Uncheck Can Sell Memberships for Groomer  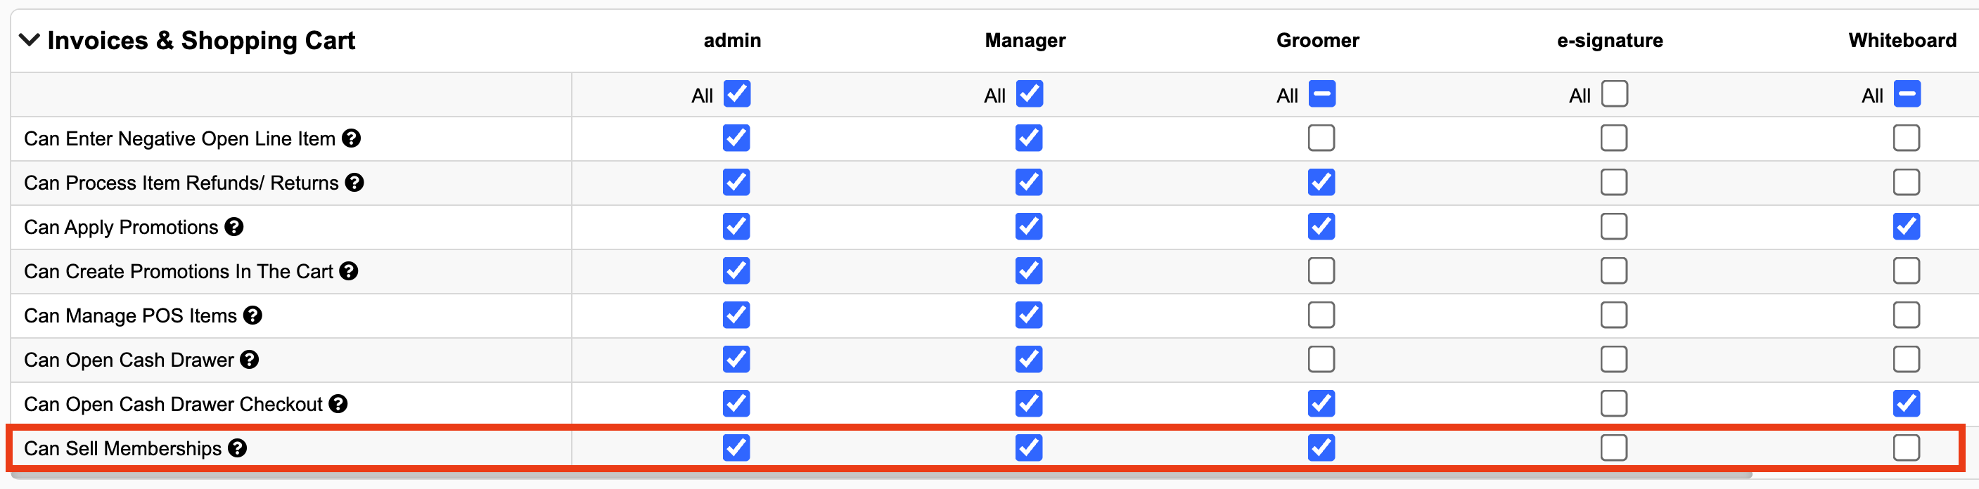coord(1321,448)
